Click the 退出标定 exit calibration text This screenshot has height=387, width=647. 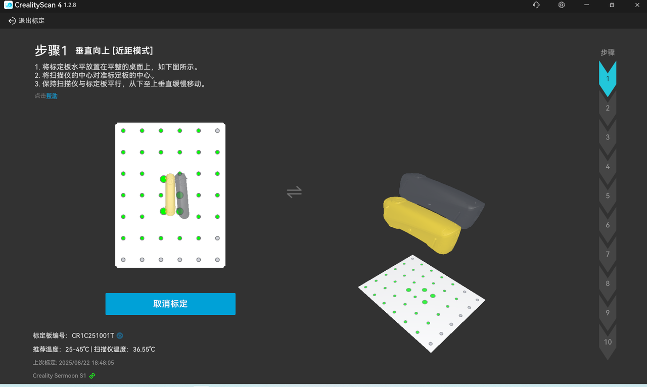(32, 21)
